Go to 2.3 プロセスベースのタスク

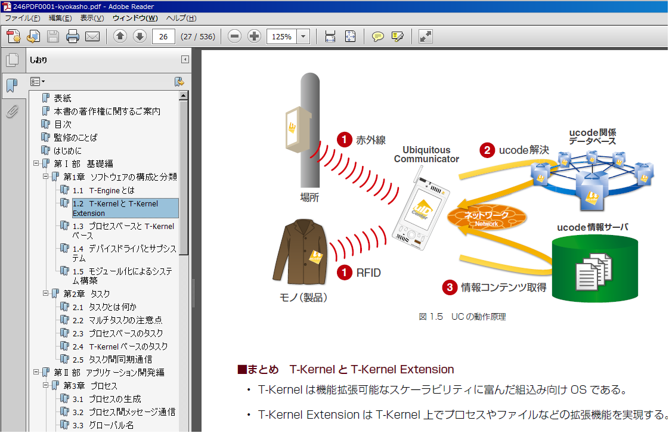click(x=117, y=333)
